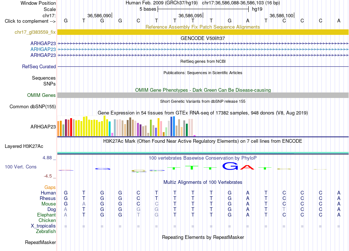Select the X_tropicalis alignment row label

pyautogui.click(x=43, y=226)
